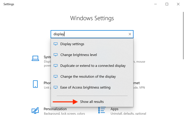Maximize the Settings window
Image resolution: width=184 pixels, height=115 pixels.
coord(167,4)
